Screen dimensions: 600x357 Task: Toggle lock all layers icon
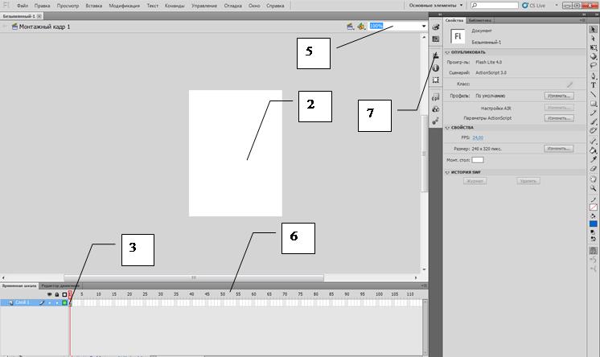click(x=56, y=294)
